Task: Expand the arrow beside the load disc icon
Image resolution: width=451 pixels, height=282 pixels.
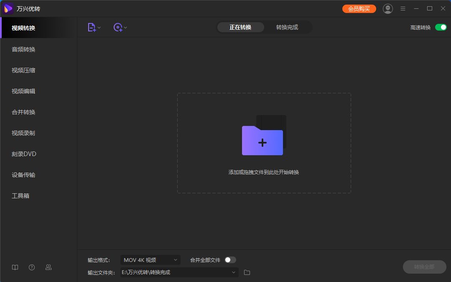Action: [x=125, y=28]
